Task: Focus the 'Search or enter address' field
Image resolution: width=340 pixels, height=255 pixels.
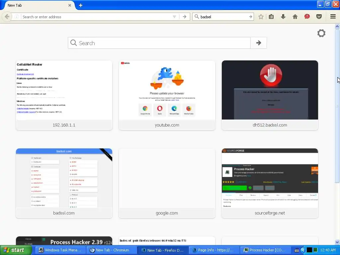Action: (97, 17)
